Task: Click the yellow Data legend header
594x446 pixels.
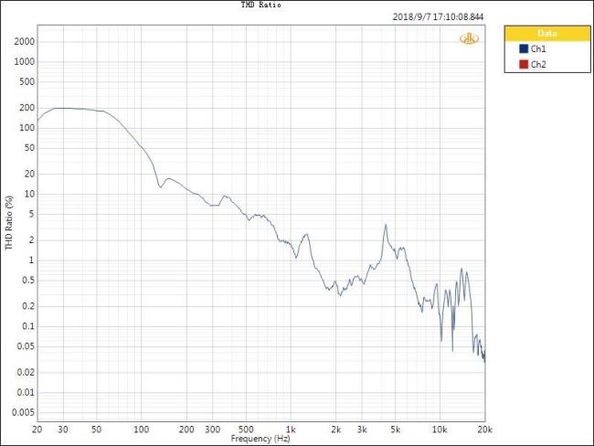Action: point(546,34)
